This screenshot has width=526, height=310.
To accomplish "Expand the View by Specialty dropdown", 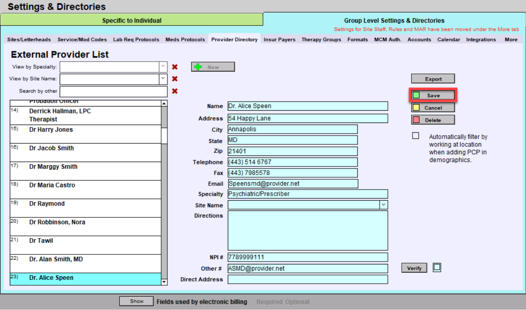I will tap(163, 67).
